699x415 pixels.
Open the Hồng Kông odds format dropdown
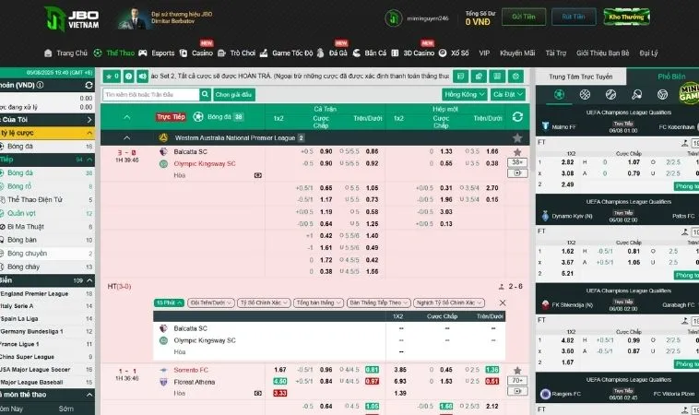[465, 94]
